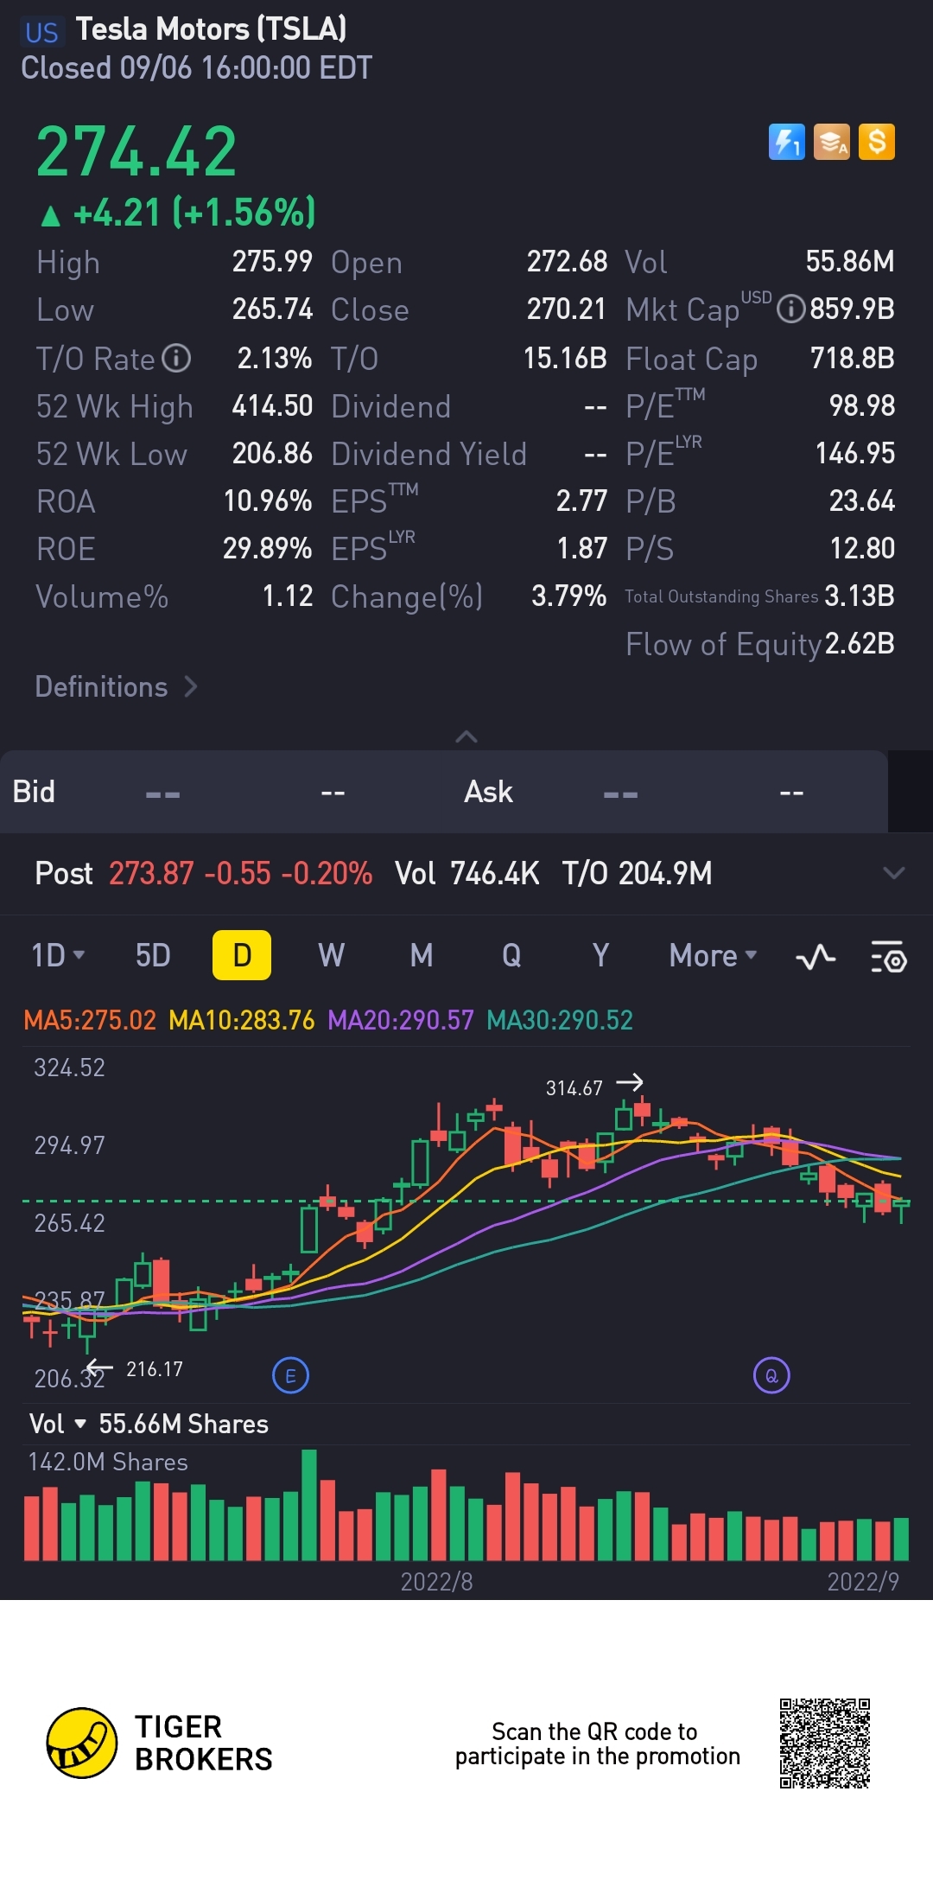933x1887 pixels.
Task: Open Definitions link
Action: click(x=117, y=686)
